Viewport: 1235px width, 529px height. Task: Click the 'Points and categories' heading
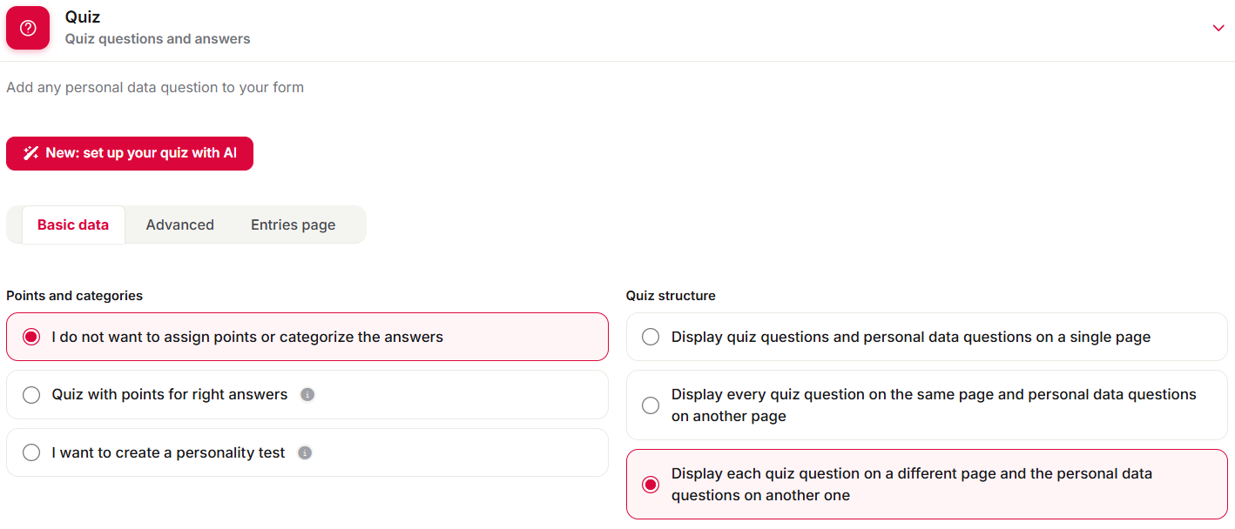click(74, 296)
